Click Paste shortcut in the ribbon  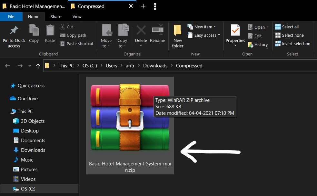(77, 44)
